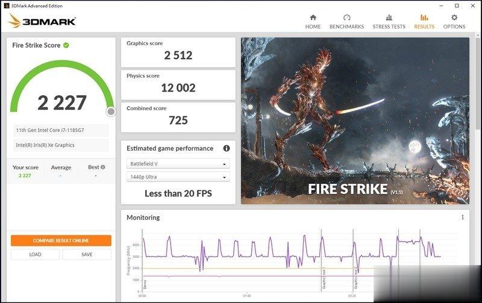This screenshot has width=482, height=303.
Task: Click the Demo marker on monitoring chart
Action: (x=145, y=284)
